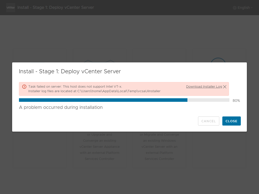
Task: Click the red error exclamation icon
Action: tap(24, 87)
